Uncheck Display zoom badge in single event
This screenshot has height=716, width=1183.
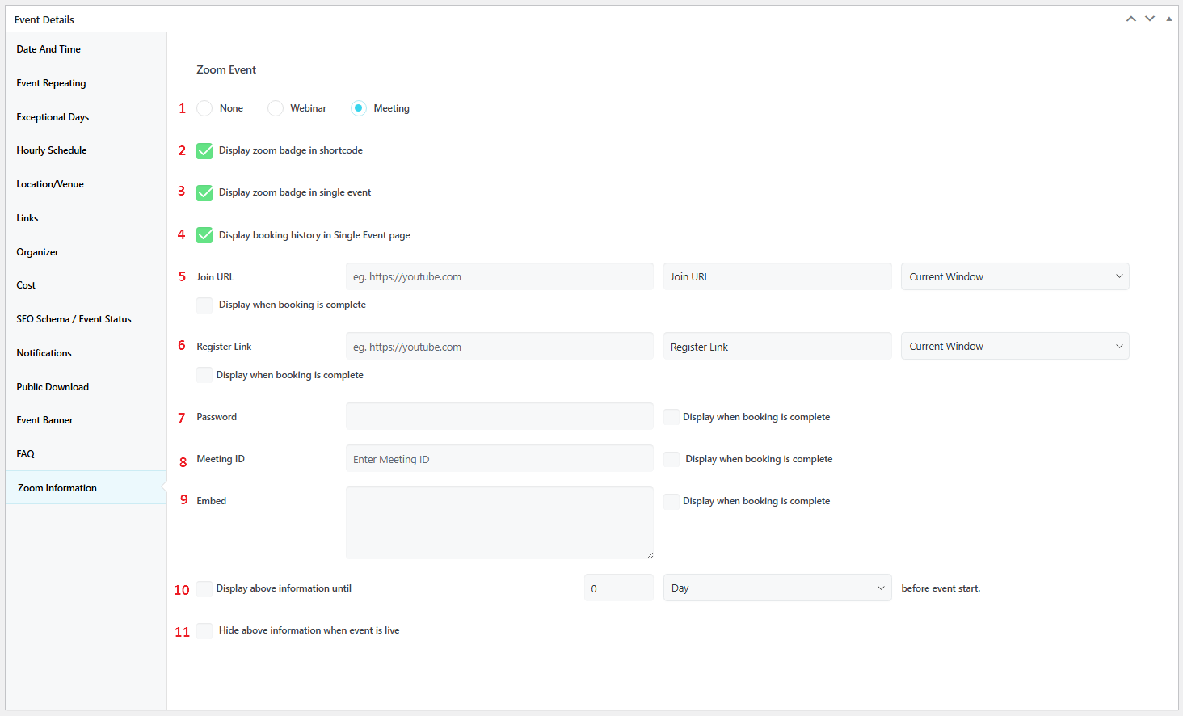204,193
